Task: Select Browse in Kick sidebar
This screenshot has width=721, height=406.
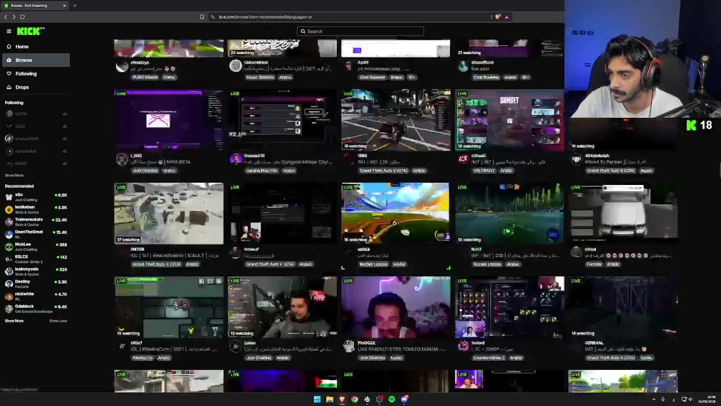Action: coord(35,60)
